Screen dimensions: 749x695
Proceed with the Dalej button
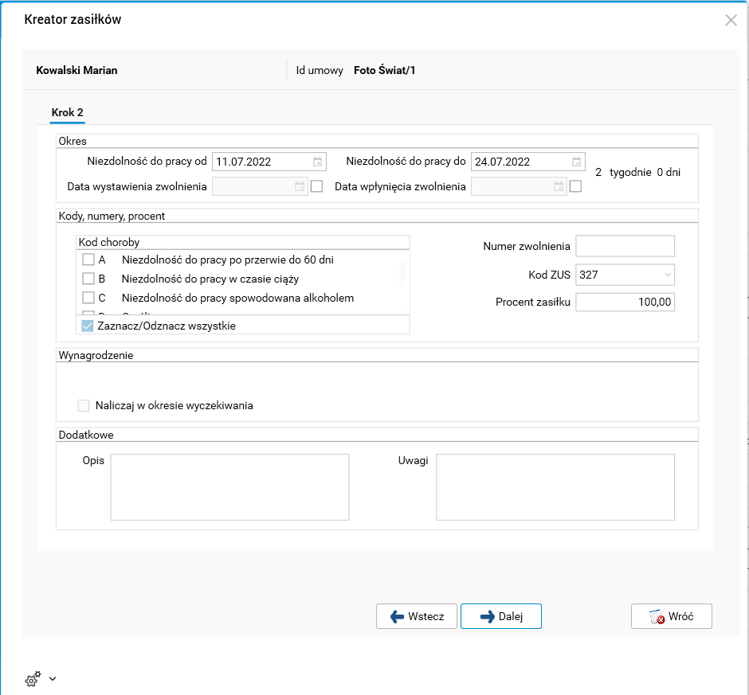500,616
